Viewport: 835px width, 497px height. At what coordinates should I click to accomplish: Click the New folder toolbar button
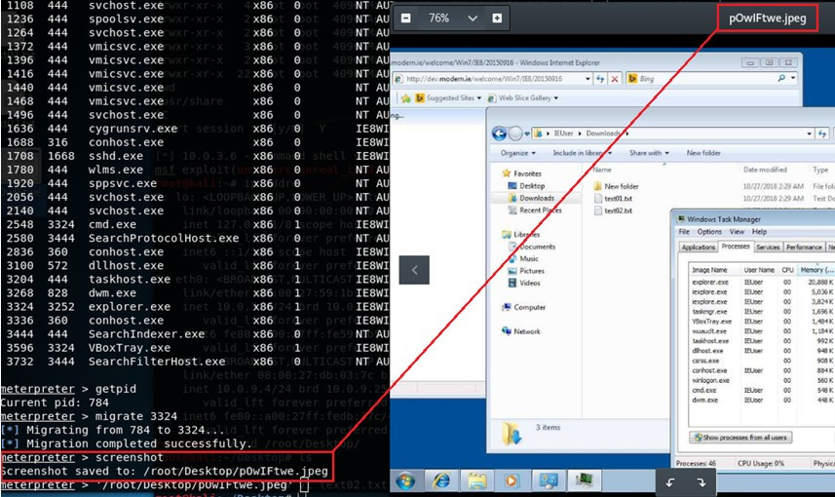pos(702,153)
